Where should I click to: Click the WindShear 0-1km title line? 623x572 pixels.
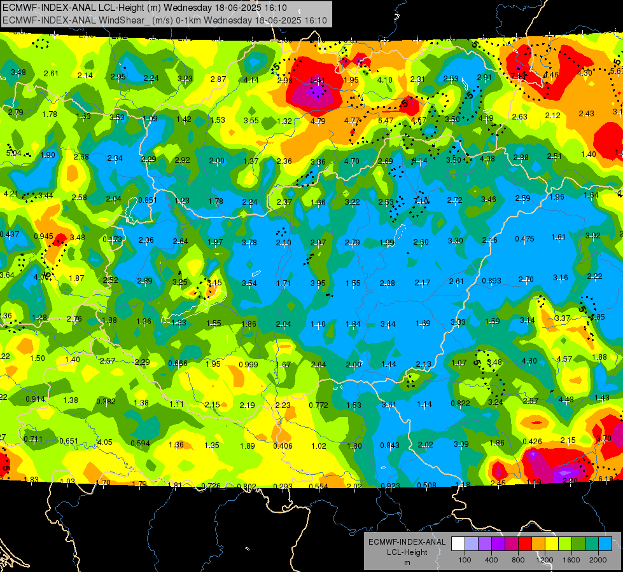[x=164, y=20]
